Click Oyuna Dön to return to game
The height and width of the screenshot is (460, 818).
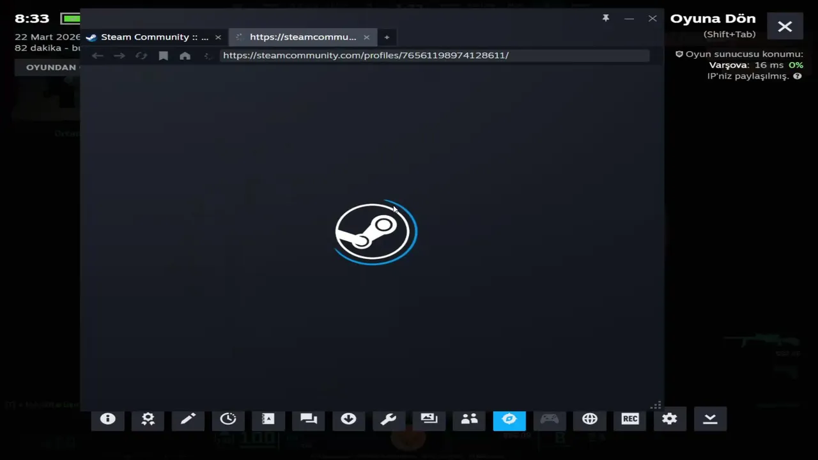pos(713,19)
